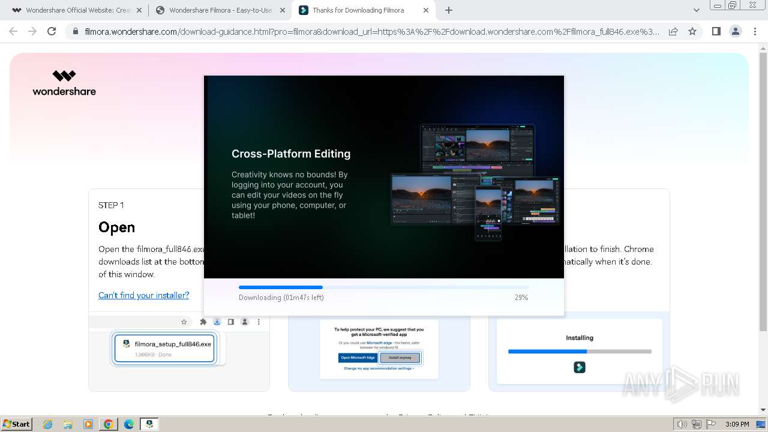
Task: Click the download progress bar in installer
Action: coord(383,287)
